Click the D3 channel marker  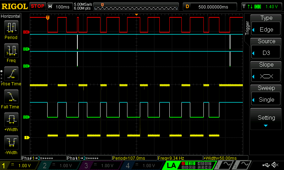point(26,117)
